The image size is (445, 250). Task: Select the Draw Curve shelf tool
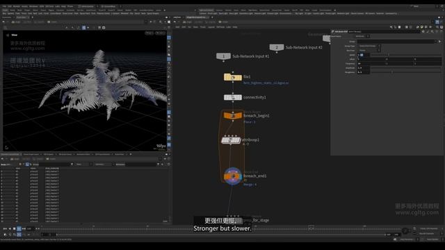pyautogui.click(x=67, y=13)
